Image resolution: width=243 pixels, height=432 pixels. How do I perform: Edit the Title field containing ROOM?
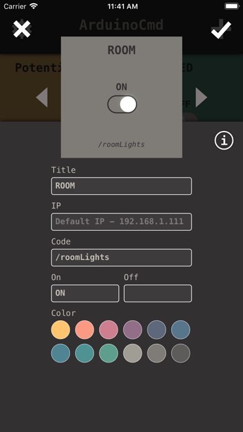click(x=122, y=186)
